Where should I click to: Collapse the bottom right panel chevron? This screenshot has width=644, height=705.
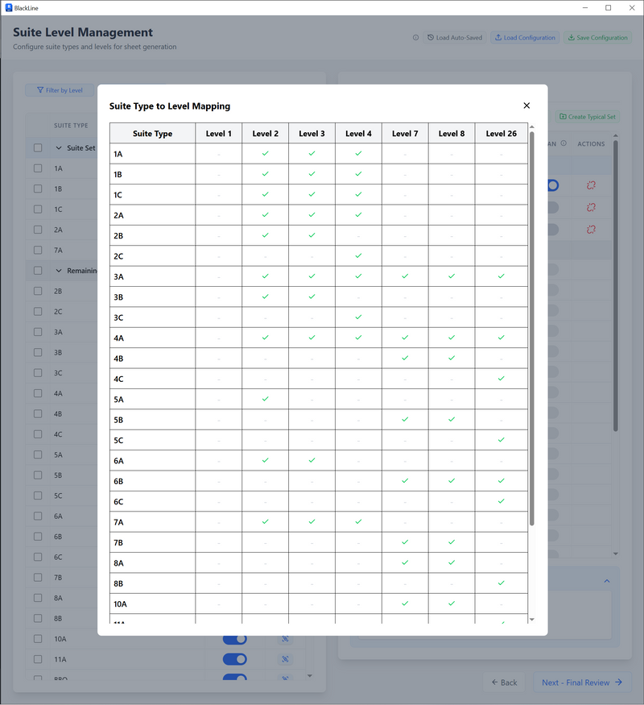click(x=607, y=581)
